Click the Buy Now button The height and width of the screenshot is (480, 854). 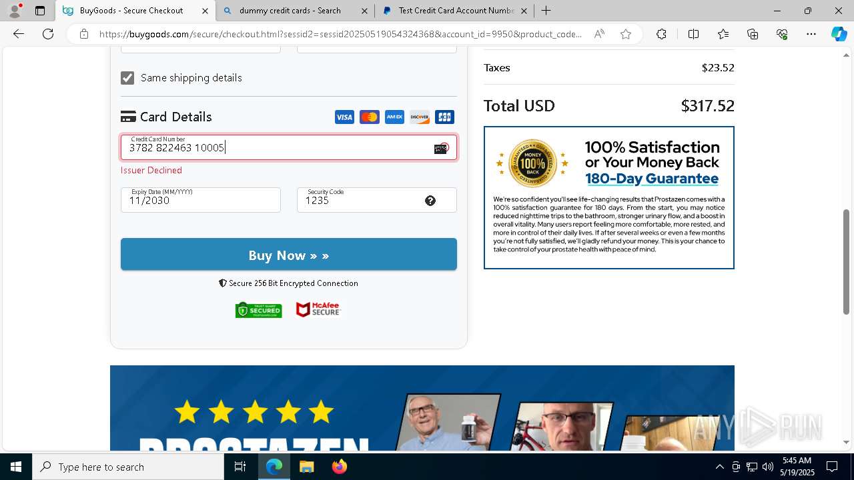click(289, 255)
